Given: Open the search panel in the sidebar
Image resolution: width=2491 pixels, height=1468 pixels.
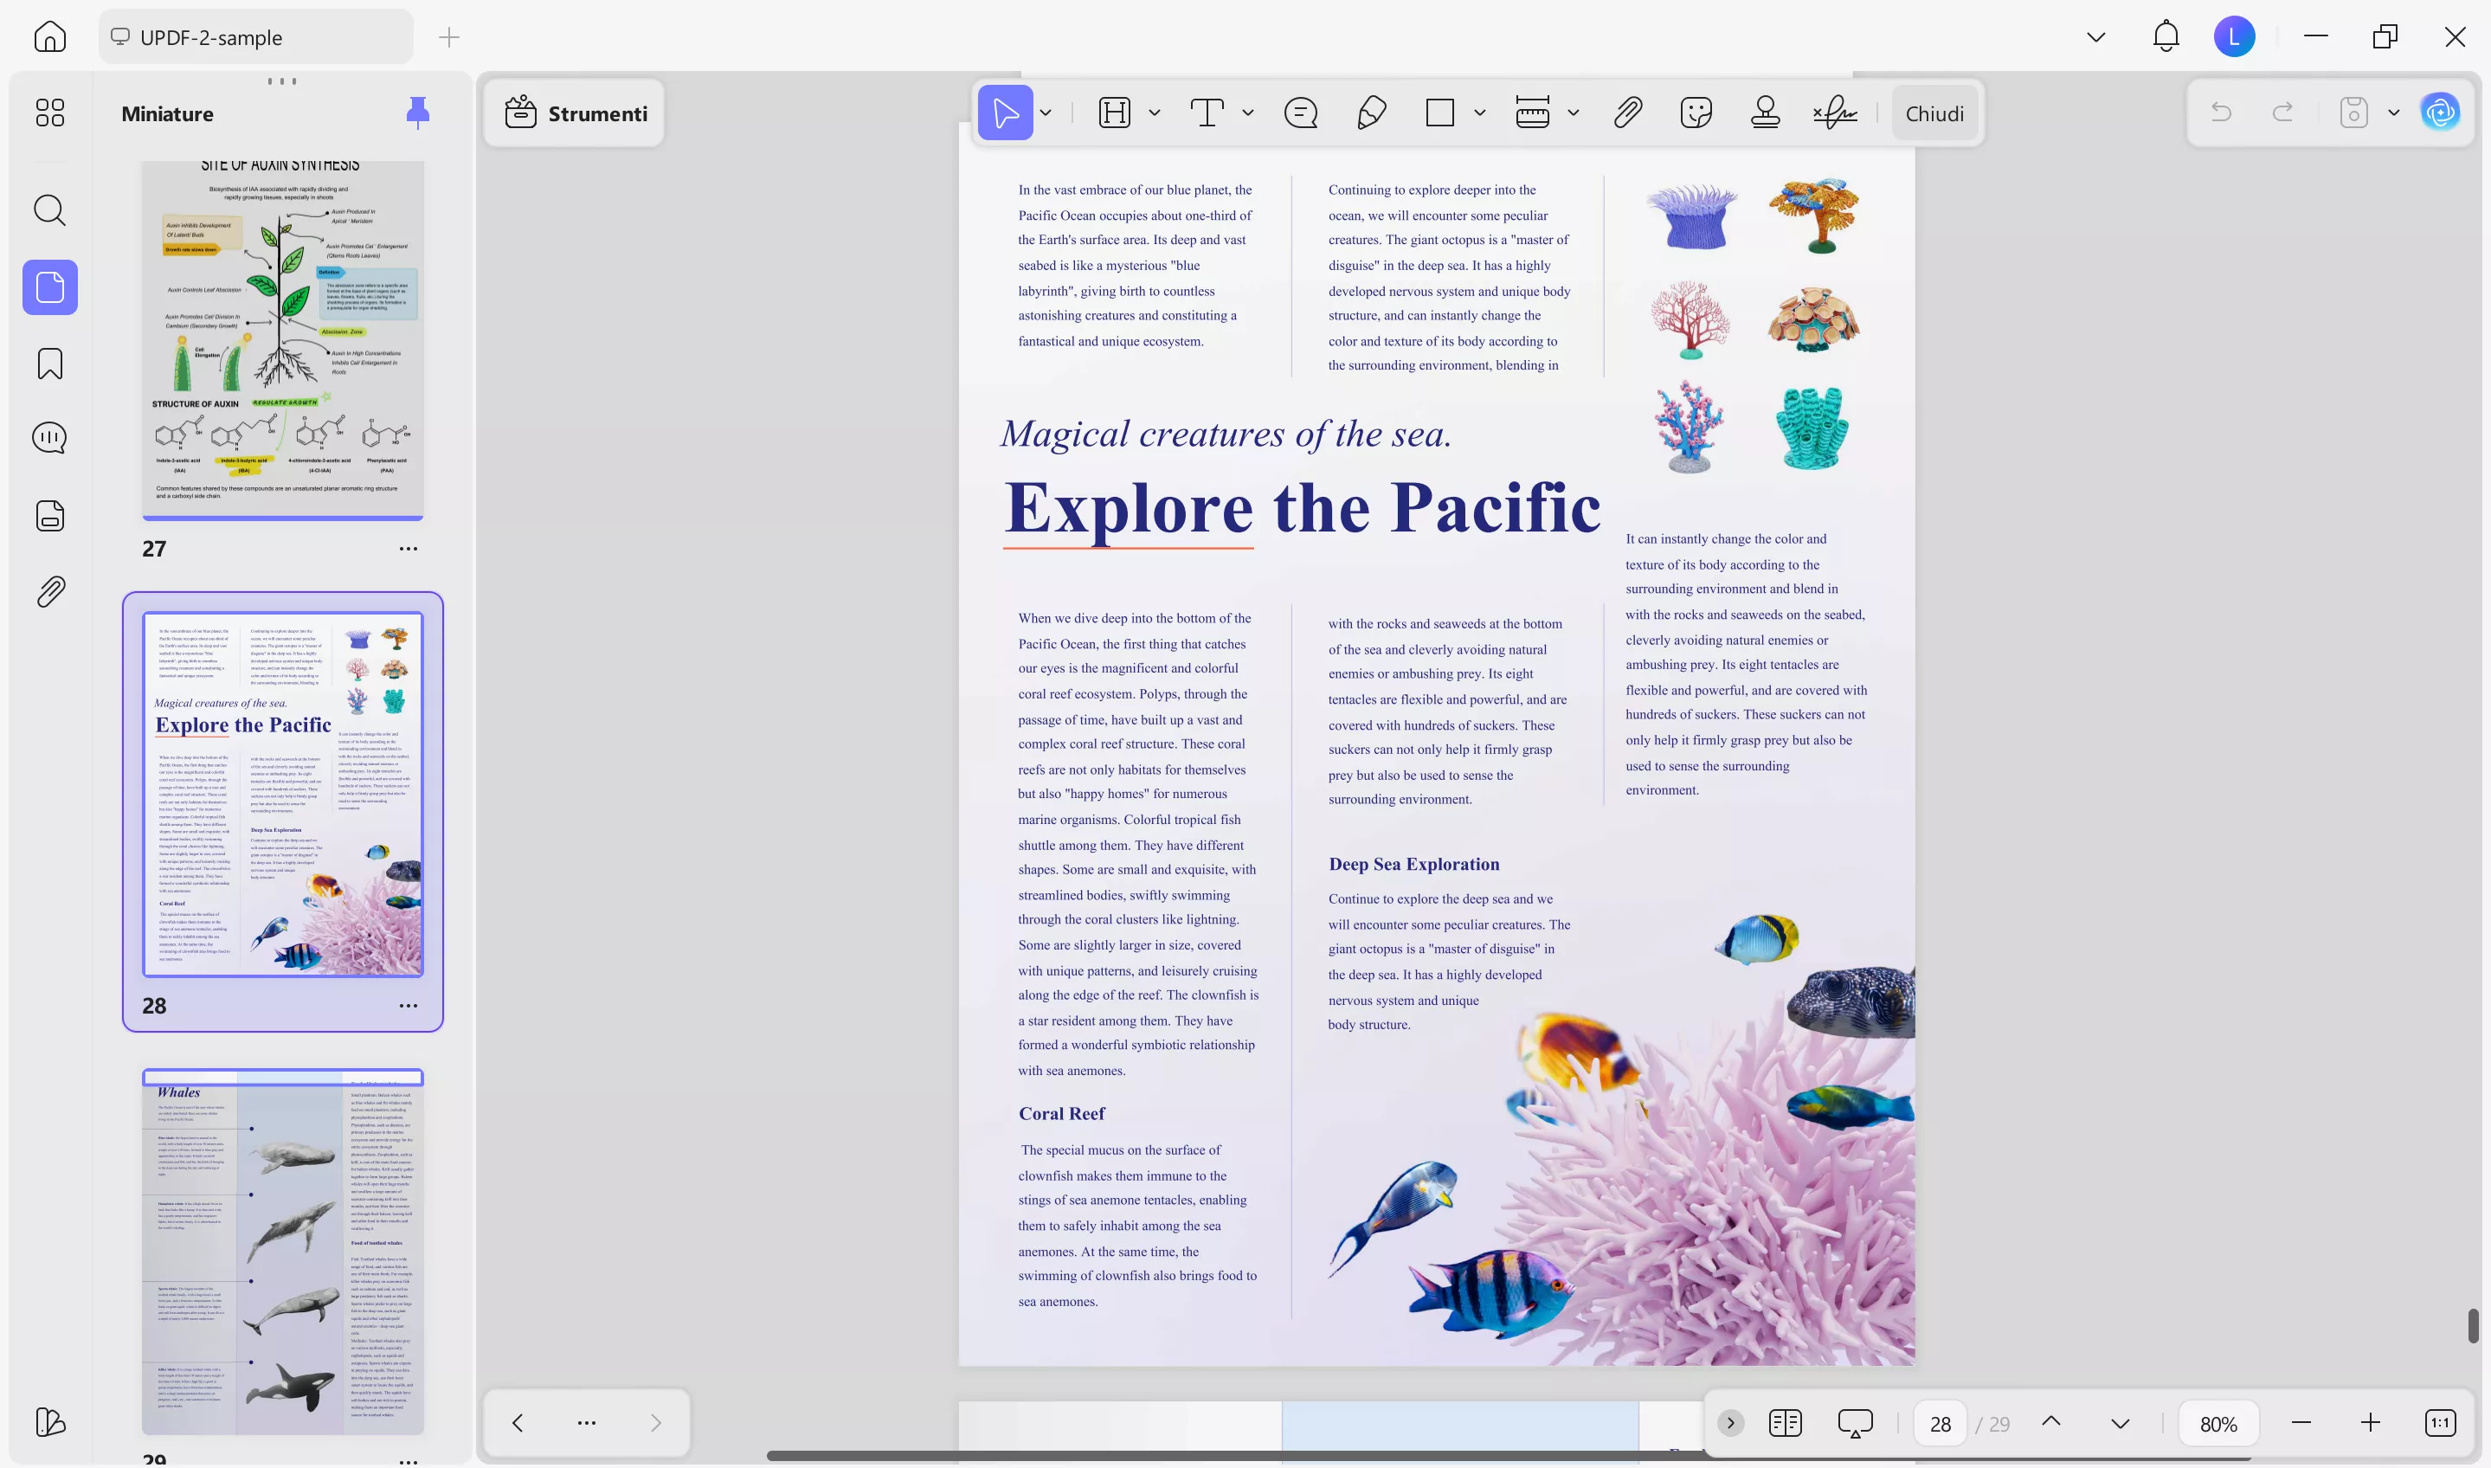Looking at the screenshot, I should click(x=49, y=209).
